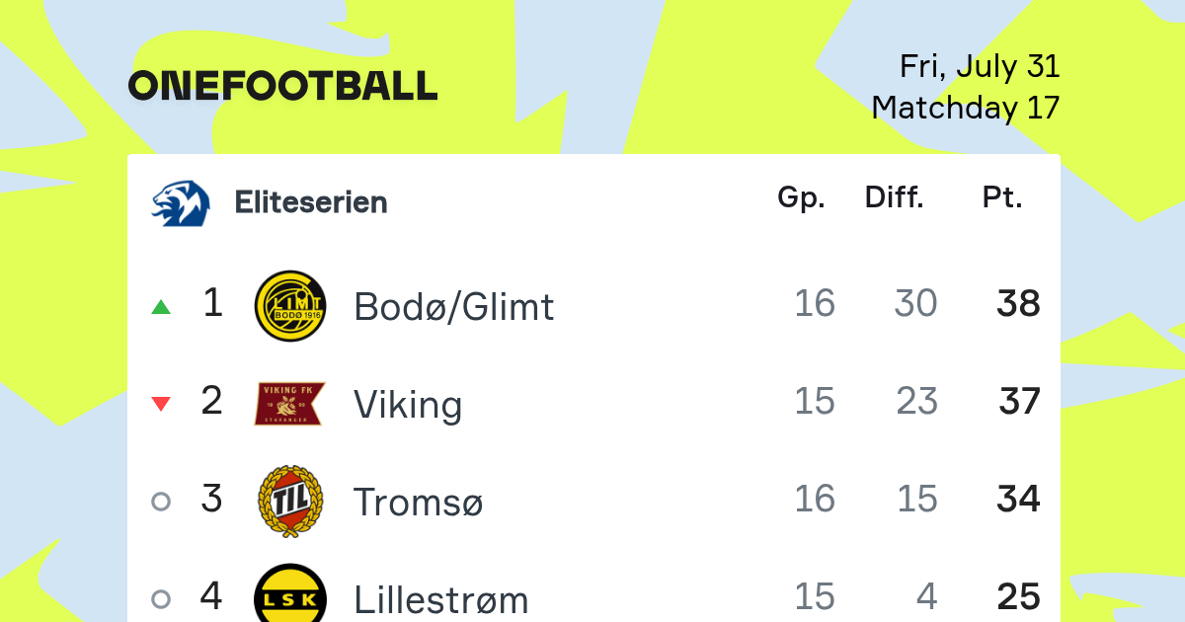Click the Lillestrøm LSK club crest

pos(289,592)
